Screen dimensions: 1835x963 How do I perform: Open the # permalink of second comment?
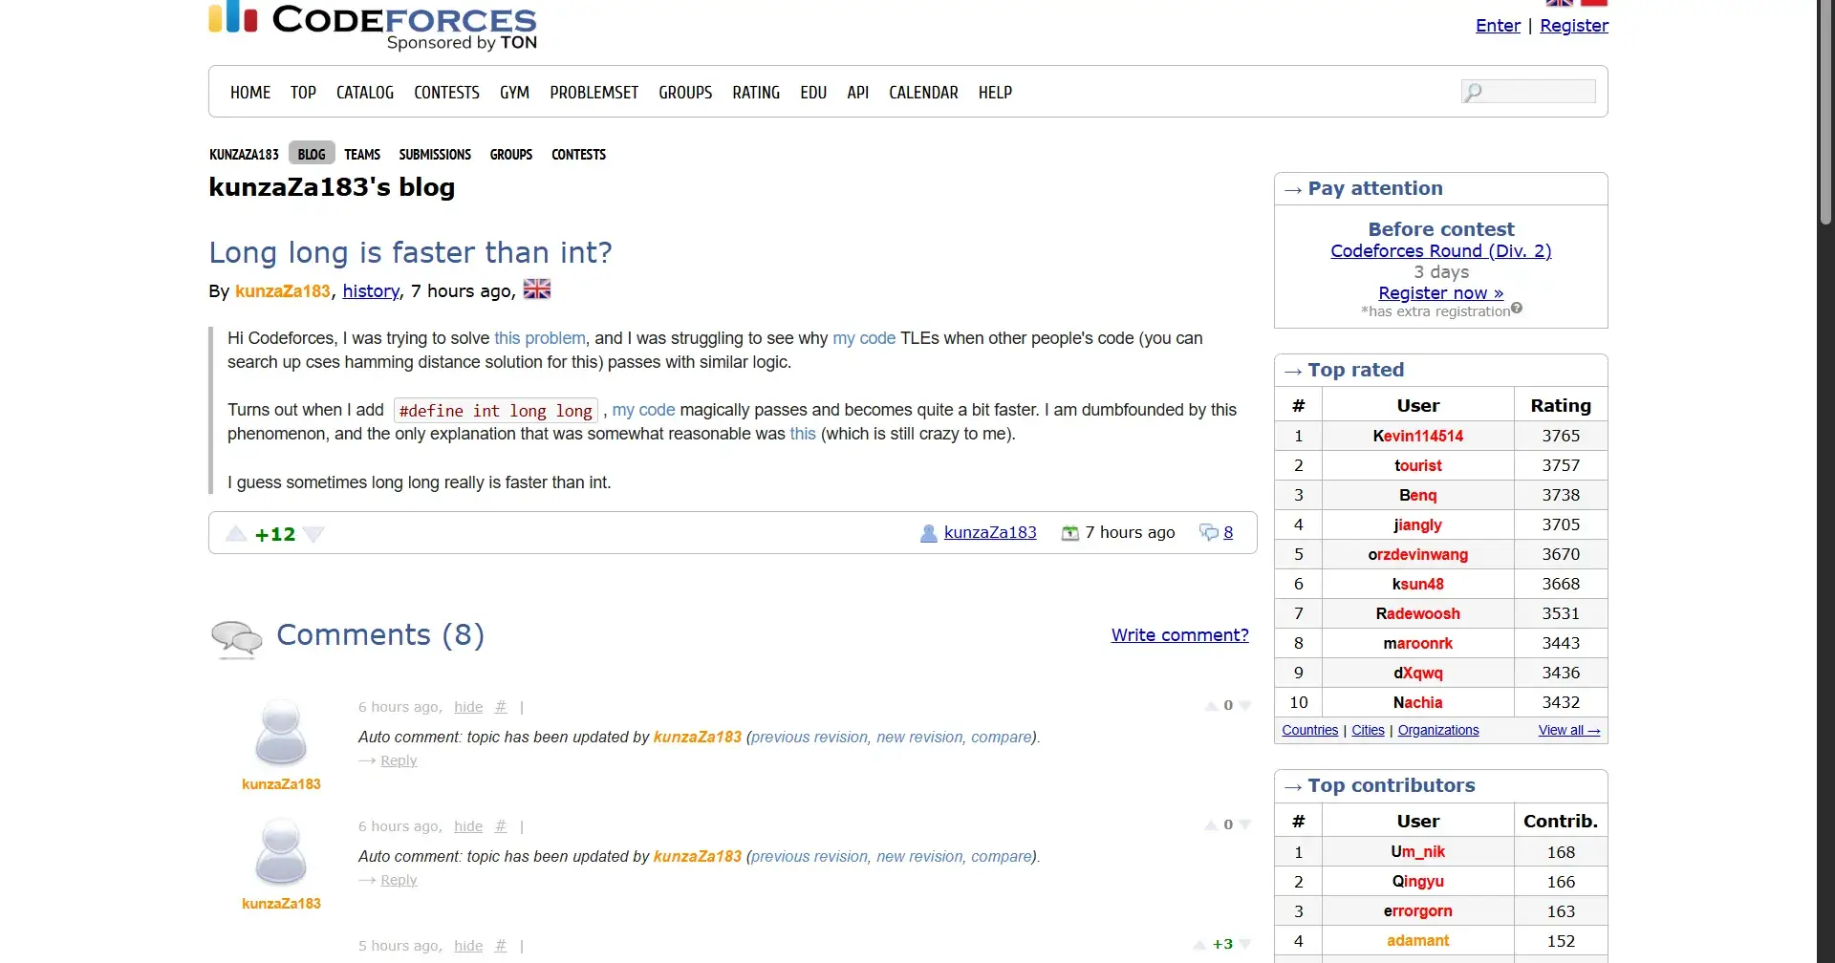point(501,826)
